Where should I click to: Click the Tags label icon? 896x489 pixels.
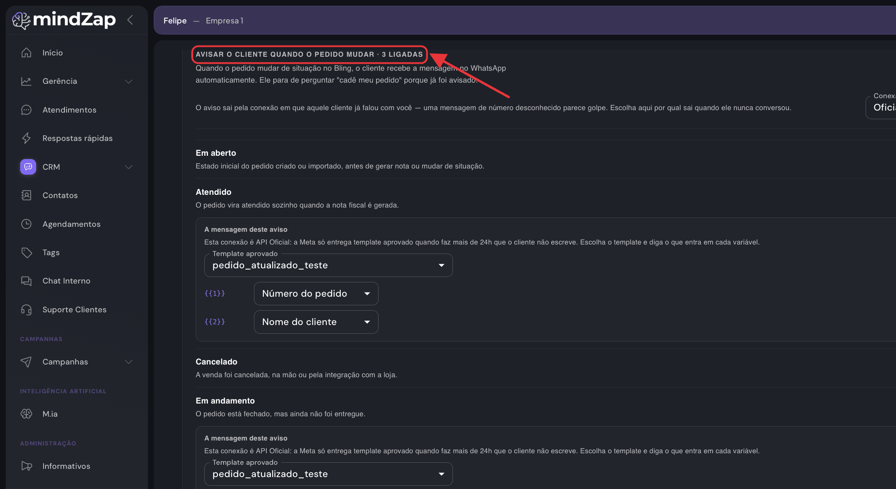26,252
